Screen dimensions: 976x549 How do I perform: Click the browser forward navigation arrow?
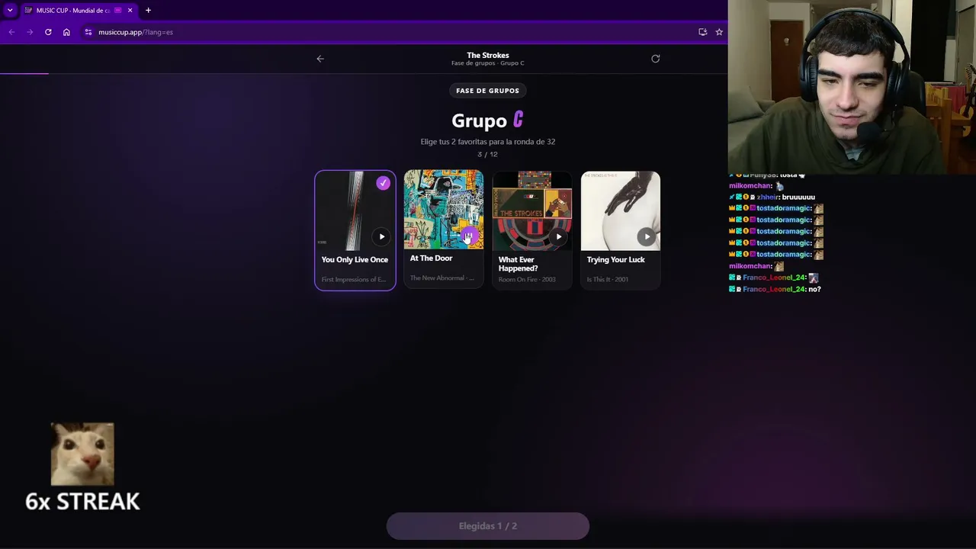pos(30,32)
